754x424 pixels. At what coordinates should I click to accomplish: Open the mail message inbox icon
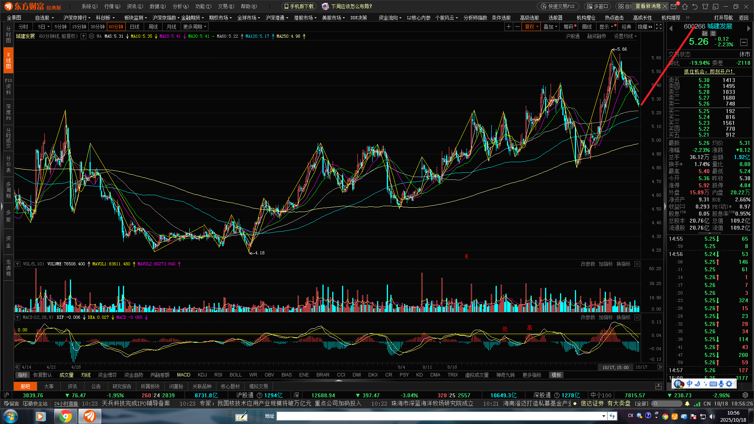674,7
